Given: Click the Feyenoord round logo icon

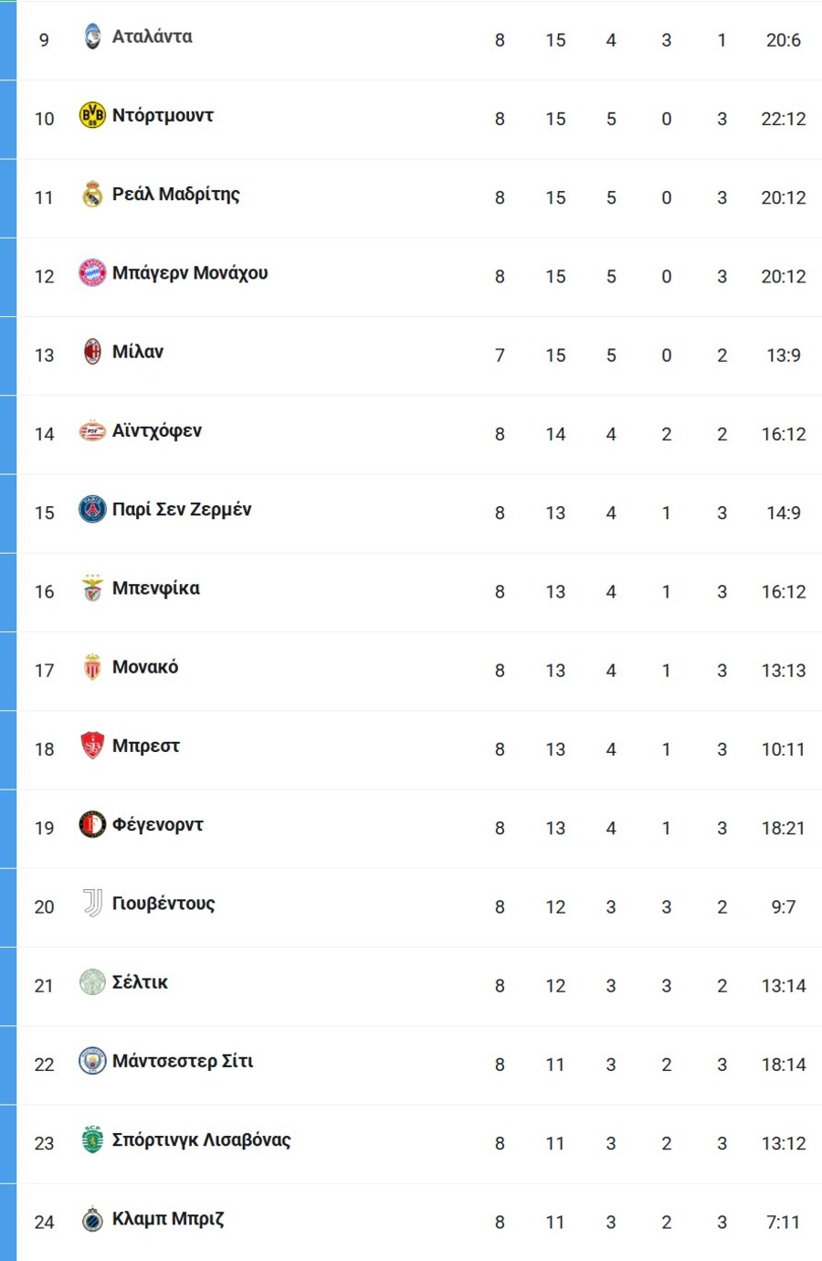Looking at the screenshot, I should tap(92, 824).
